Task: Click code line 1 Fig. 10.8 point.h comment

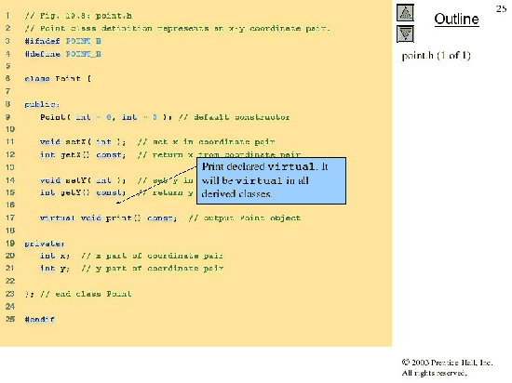Action: [78, 16]
